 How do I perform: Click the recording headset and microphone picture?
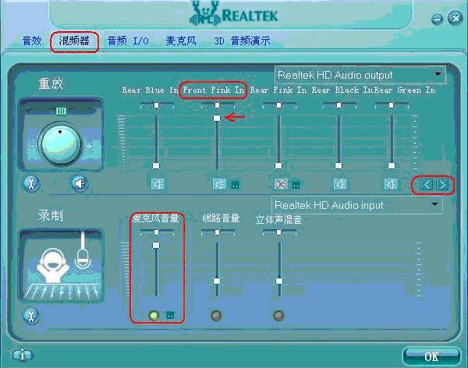(x=61, y=266)
